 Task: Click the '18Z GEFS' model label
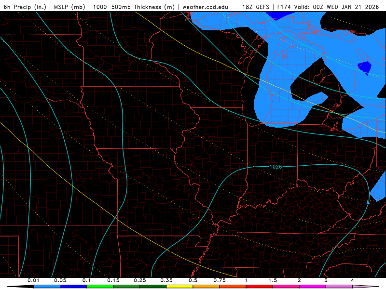256,7
